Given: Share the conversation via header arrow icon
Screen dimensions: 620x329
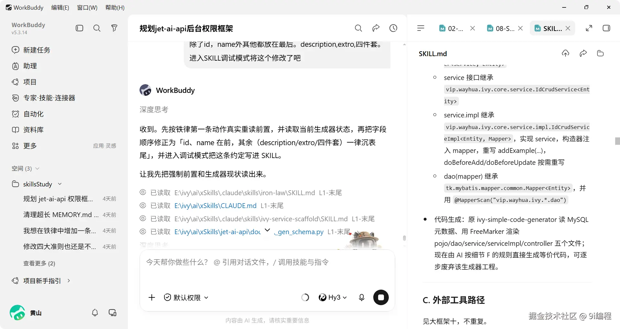Looking at the screenshot, I should pos(376,28).
